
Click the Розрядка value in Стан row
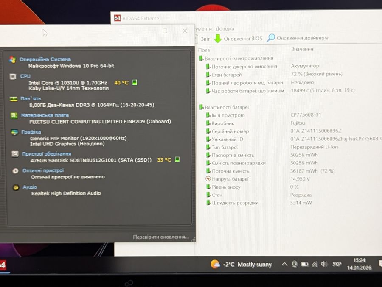(x=301, y=195)
